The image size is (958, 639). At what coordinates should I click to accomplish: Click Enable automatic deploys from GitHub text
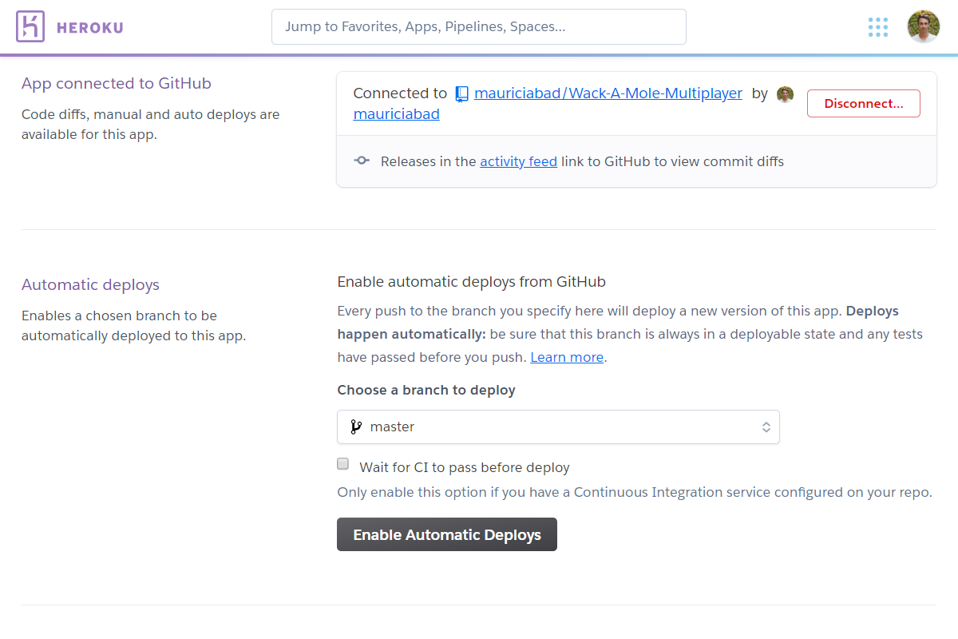[x=472, y=281]
